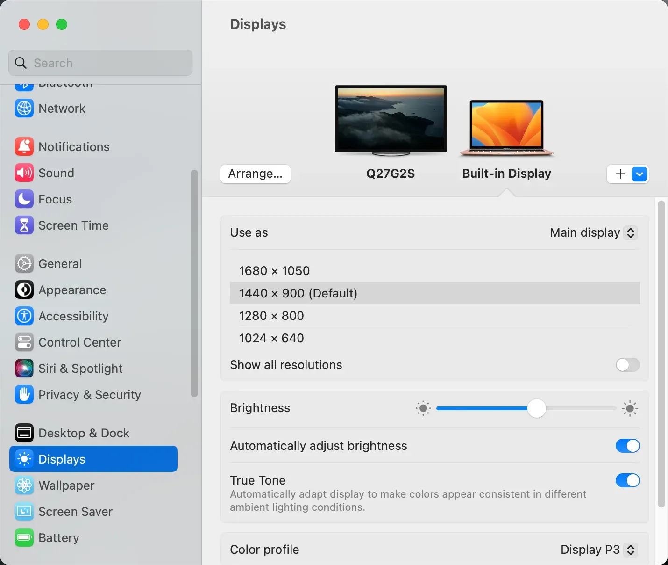The height and width of the screenshot is (565, 668).
Task: Select 1680 × 1050 resolution
Action: tap(434, 271)
